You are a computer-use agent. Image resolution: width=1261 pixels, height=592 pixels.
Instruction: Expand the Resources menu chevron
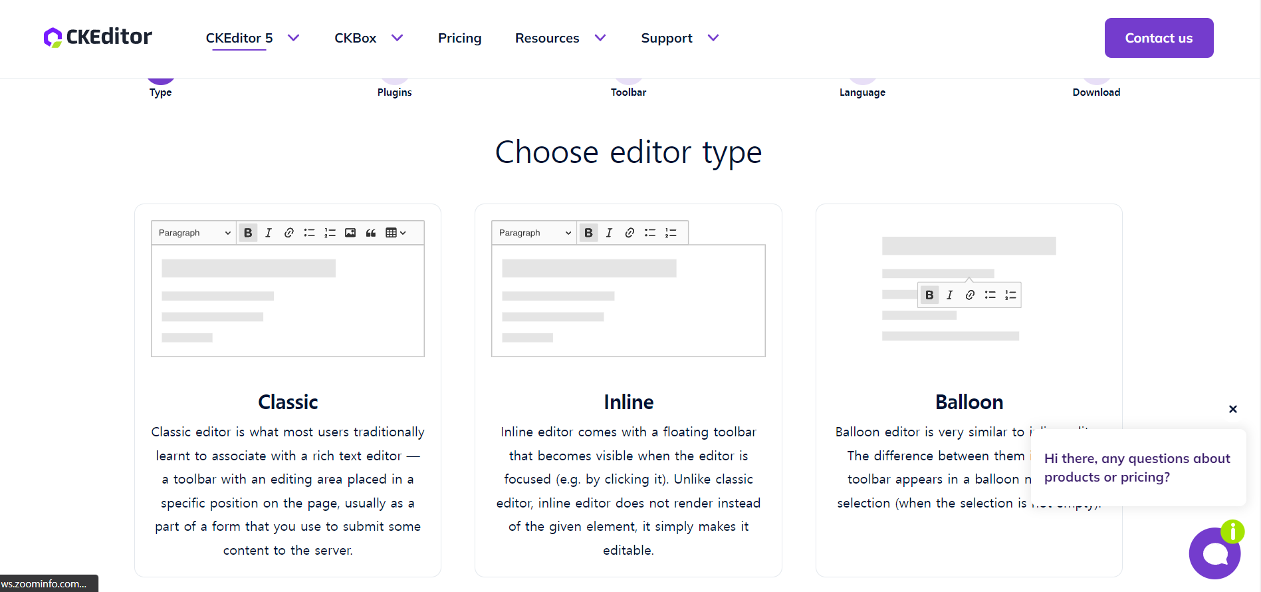coord(600,38)
